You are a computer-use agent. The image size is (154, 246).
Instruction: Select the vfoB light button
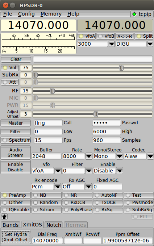click(x=106, y=36)
